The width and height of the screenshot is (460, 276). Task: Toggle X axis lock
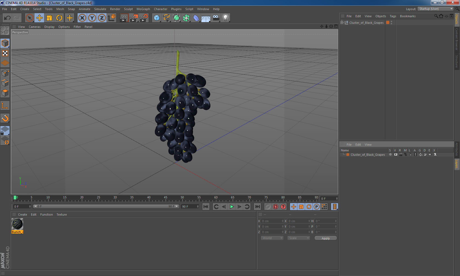click(x=82, y=18)
